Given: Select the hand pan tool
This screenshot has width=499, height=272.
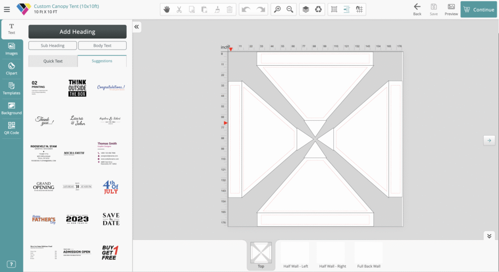Looking at the screenshot, I should coord(167,9).
